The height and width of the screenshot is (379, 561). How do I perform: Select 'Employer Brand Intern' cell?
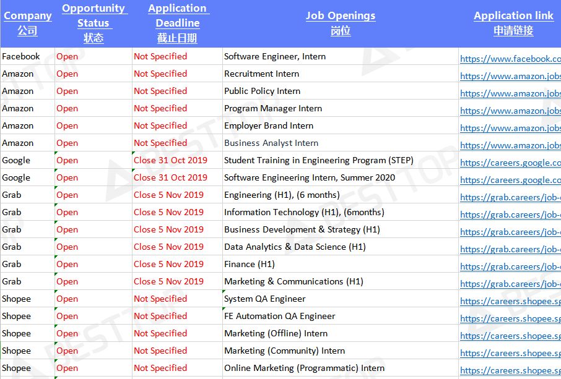(x=340, y=126)
